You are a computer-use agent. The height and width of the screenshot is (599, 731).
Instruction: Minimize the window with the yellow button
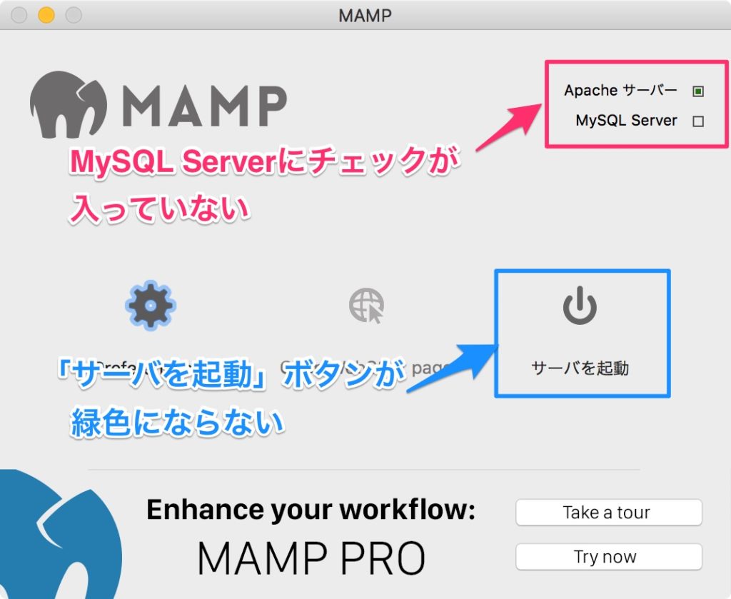tap(46, 15)
